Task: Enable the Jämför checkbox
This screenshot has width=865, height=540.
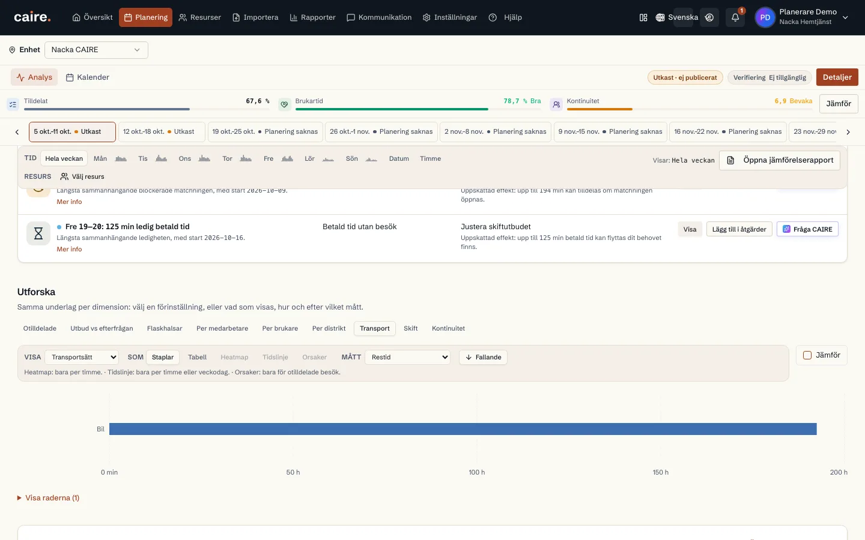Action: [807, 355]
